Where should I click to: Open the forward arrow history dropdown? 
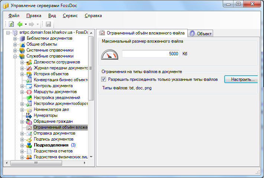38,24
